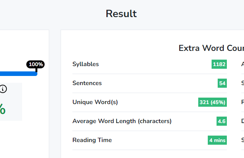Screen dimensions: 244x158
Task: Select the Syllables label
Action: pos(85,64)
